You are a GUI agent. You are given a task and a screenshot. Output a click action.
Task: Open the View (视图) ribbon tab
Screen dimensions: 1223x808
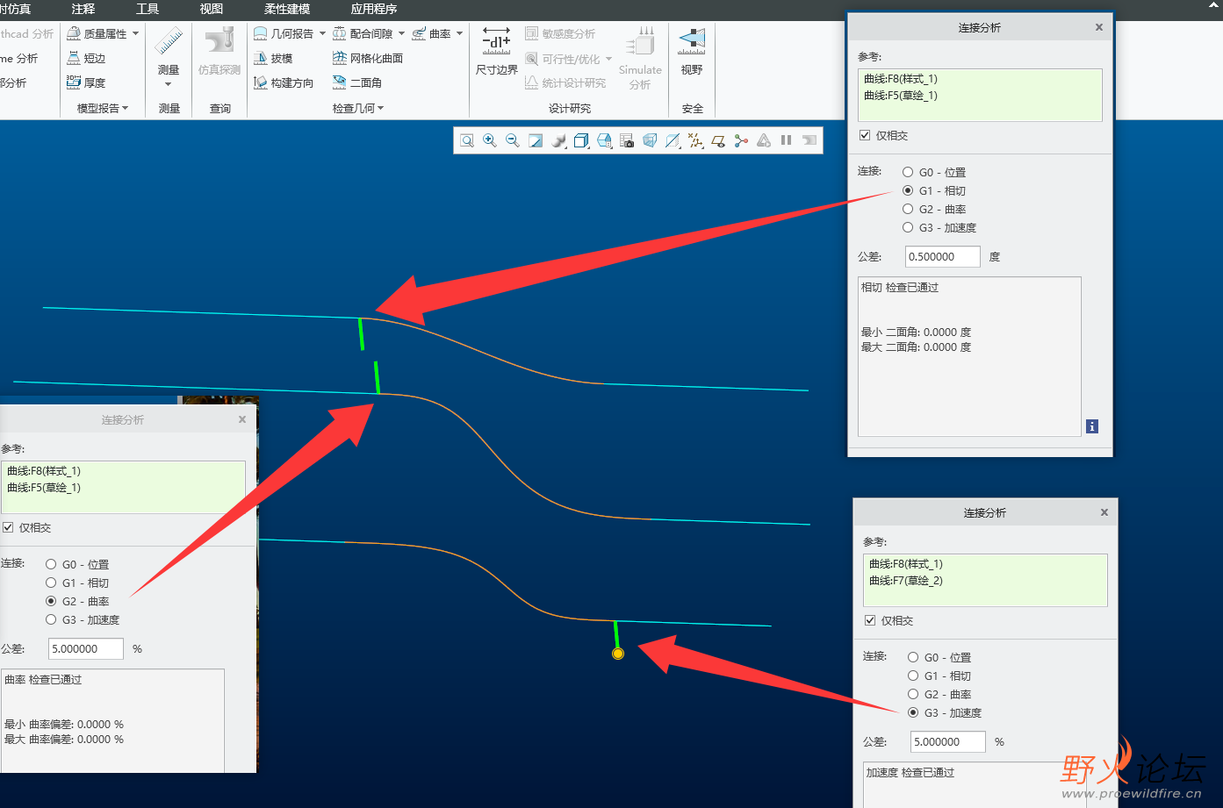point(212,9)
